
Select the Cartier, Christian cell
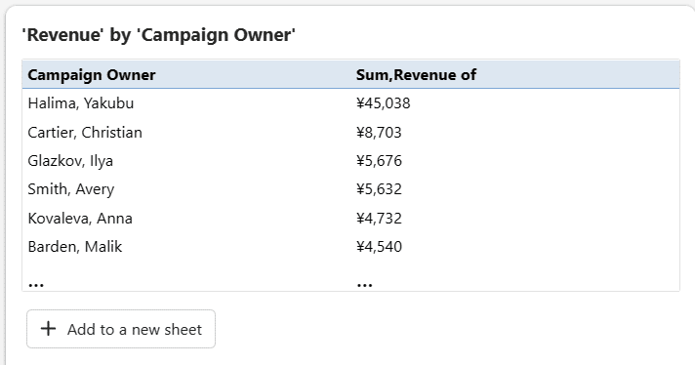pyautogui.click(x=85, y=133)
